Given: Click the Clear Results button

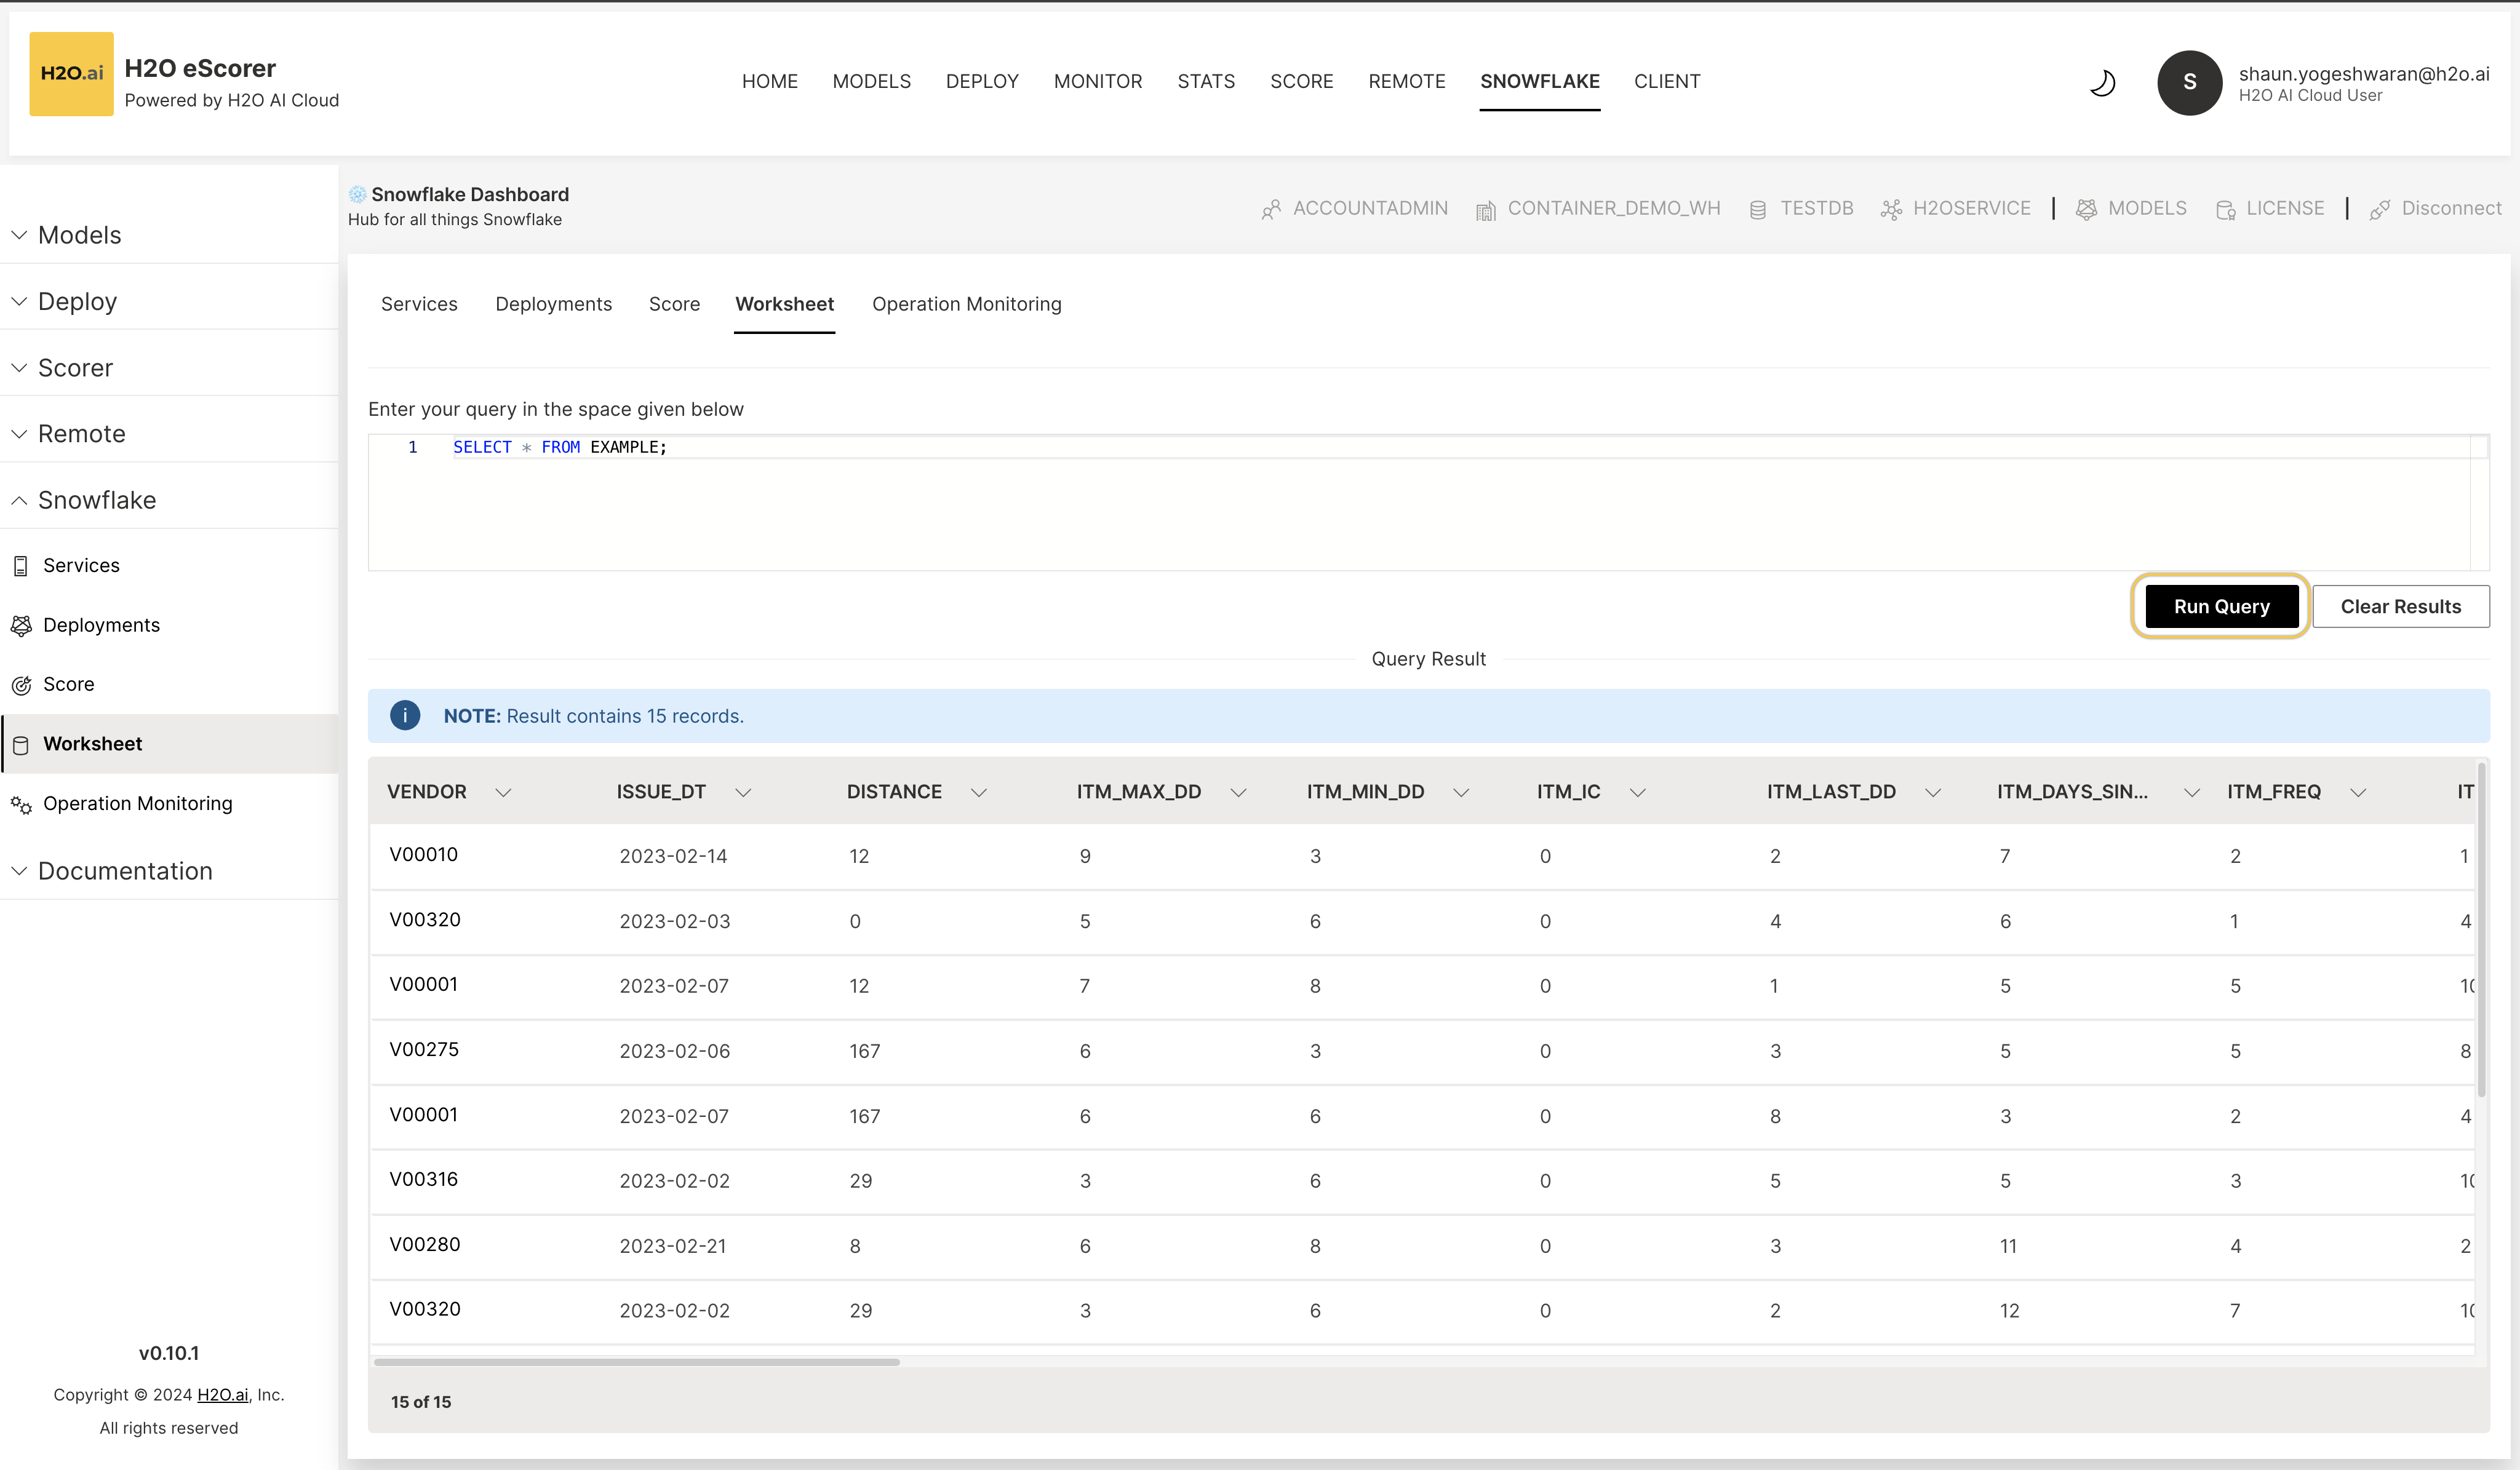Looking at the screenshot, I should 2400,607.
